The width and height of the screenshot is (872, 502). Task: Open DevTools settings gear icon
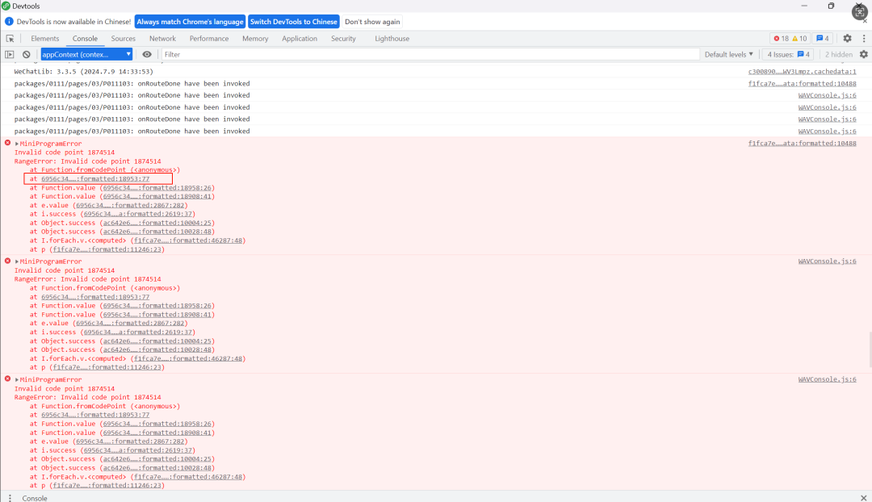click(847, 39)
